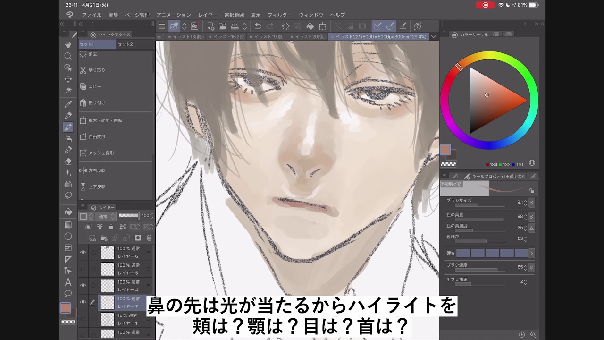Expand 硬さ options arrow

532,253
